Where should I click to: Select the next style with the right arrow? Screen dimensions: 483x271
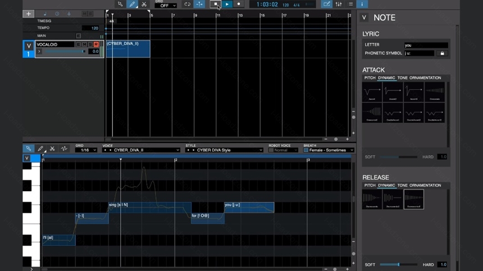193,150
